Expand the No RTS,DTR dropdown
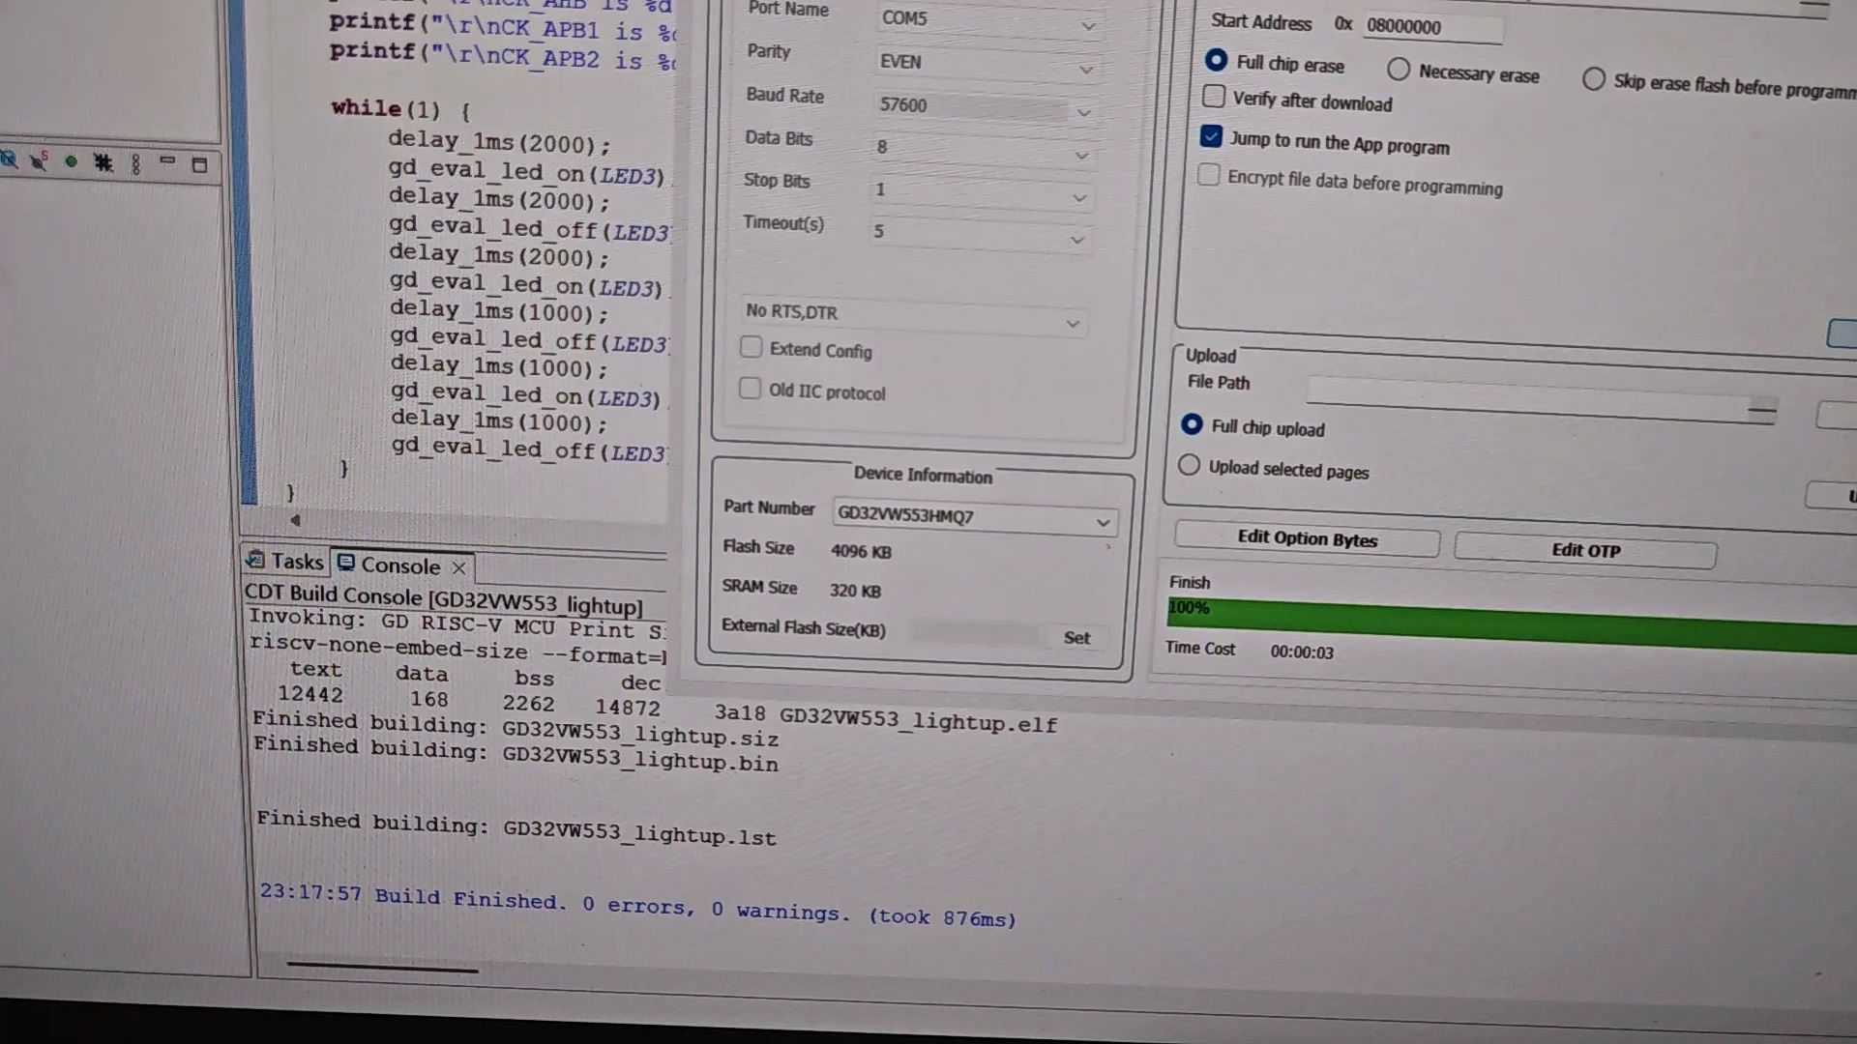Screen dimensions: 1857x1044 coord(1072,324)
